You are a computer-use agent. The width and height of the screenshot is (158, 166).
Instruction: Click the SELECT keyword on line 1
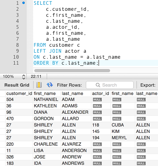point(43,3)
